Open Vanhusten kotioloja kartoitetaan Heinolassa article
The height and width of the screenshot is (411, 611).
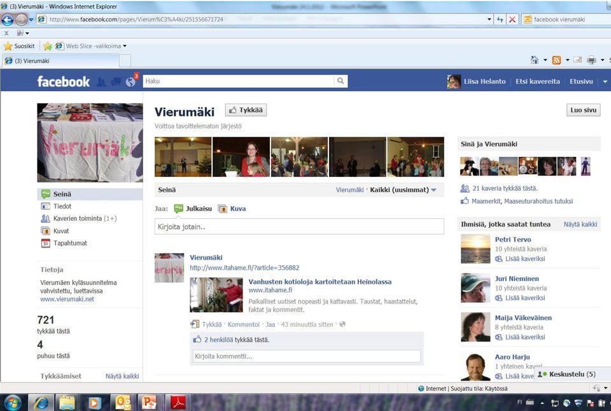click(320, 282)
